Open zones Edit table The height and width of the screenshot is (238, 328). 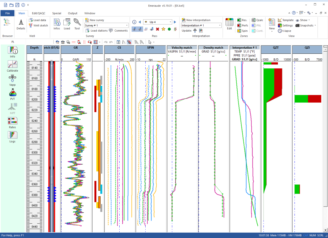pos(229,24)
